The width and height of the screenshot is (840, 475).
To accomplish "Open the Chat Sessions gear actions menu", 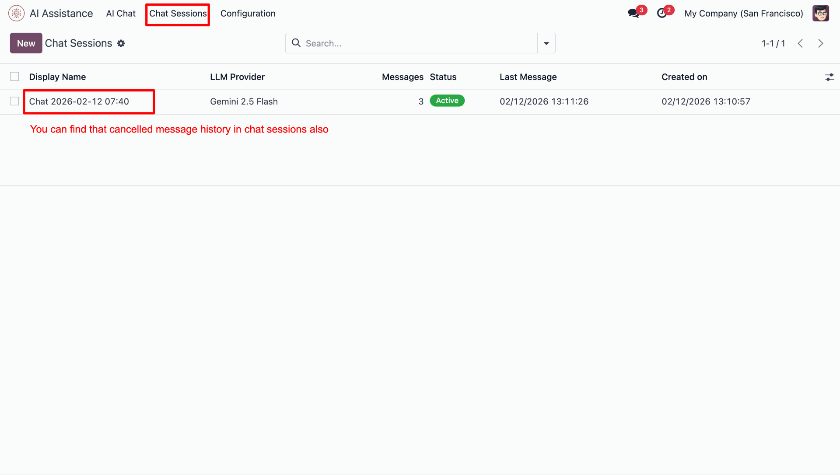I will (x=121, y=43).
